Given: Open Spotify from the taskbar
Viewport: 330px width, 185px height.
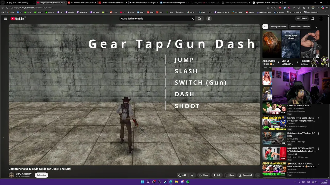Looking at the screenshot, I should tap(188, 182).
